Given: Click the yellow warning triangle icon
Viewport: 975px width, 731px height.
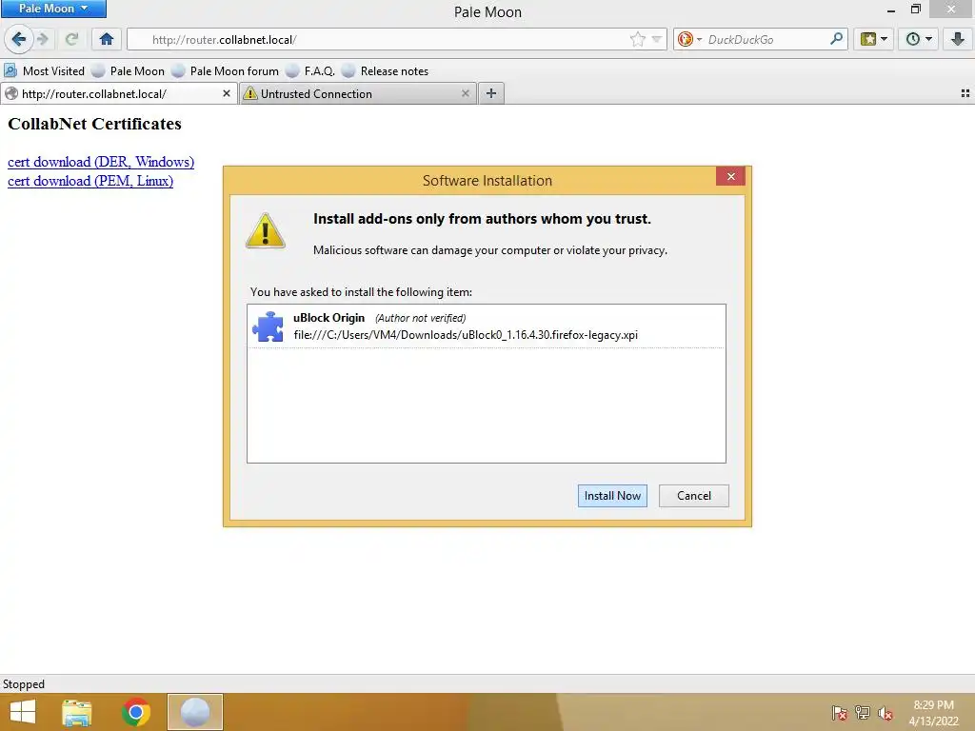Looking at the screenshot, I should tap(266, 230).
